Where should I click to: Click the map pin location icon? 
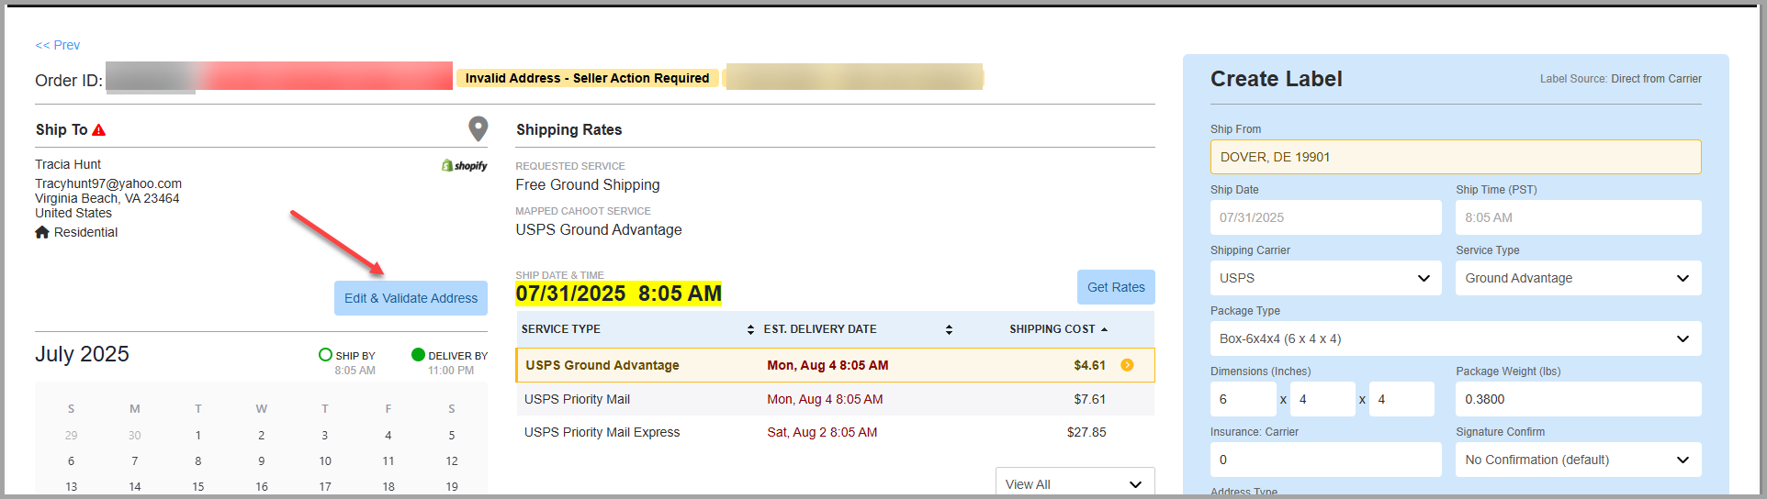478,128
